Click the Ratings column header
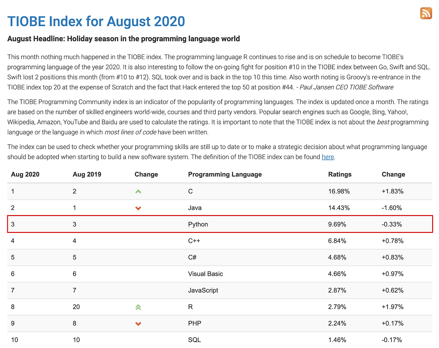This screenshot has height=348, width=439. click(x=340, y=174)
